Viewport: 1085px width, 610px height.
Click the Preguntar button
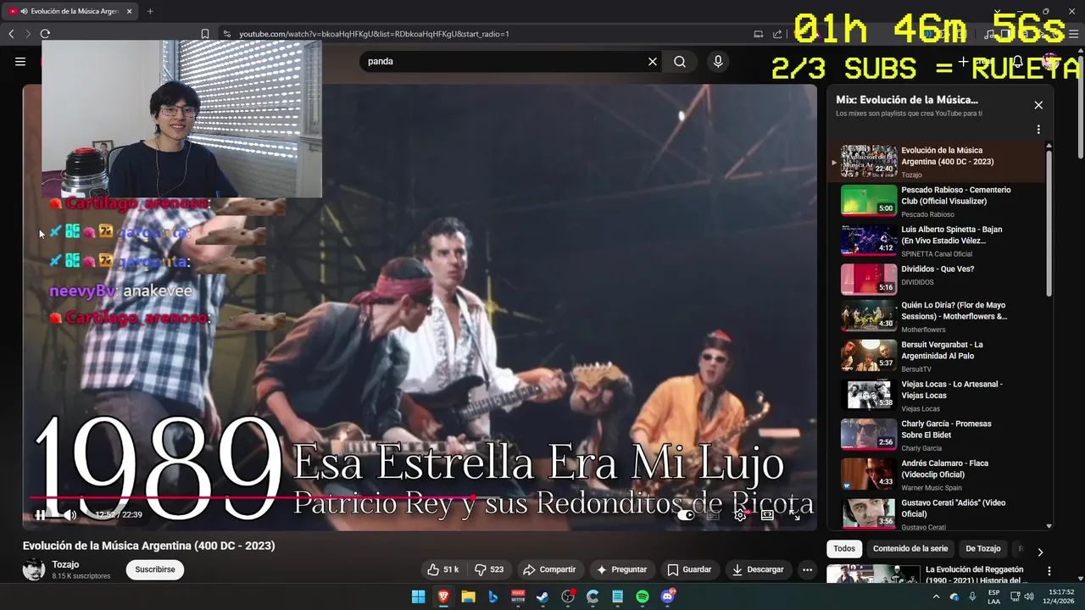pos(621,569)
